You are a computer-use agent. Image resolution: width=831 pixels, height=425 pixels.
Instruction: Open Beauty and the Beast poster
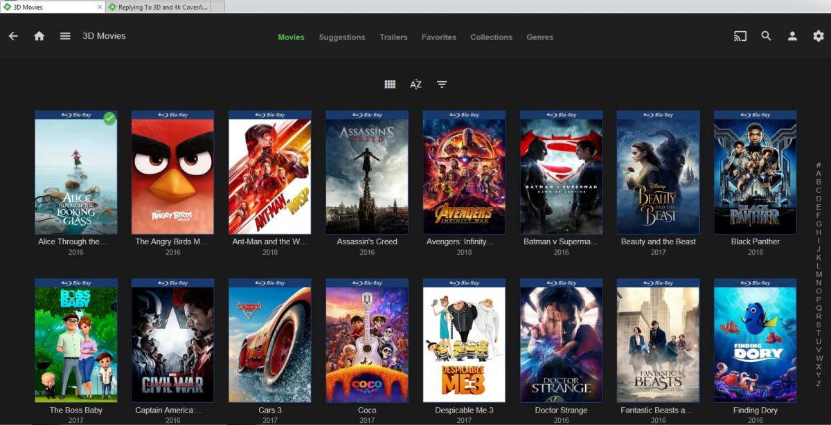click(659, 172)
